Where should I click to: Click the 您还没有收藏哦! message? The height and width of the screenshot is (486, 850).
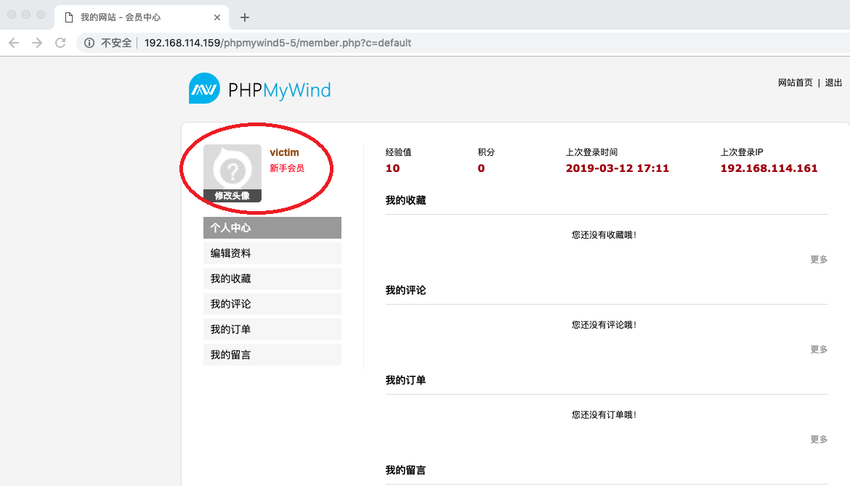pos(604,235)
